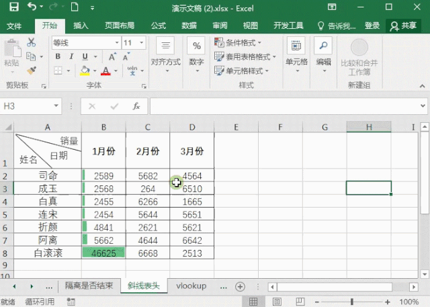Save the workbook with the floppy icon
Screen dimensions: 430x307
point(13,7)
